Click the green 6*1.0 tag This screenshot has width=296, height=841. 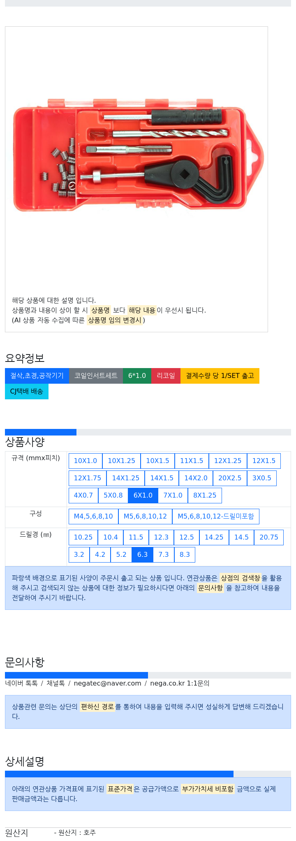(137, 376)
